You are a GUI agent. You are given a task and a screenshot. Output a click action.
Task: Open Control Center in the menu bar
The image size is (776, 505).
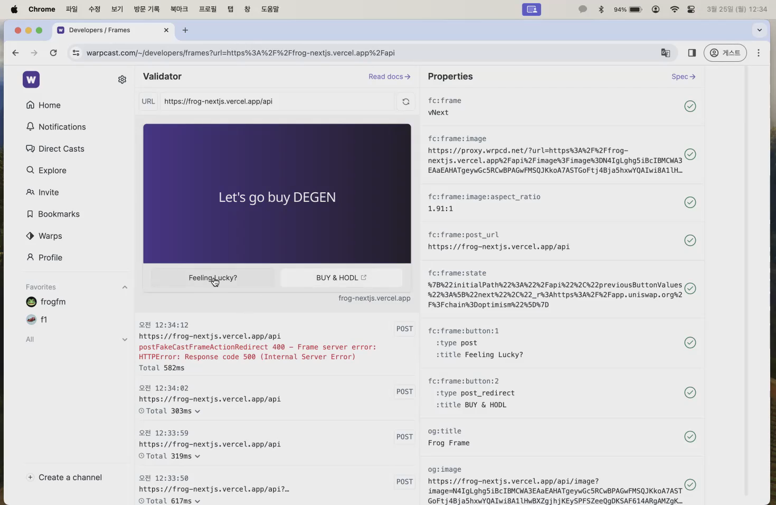(691, 9)
